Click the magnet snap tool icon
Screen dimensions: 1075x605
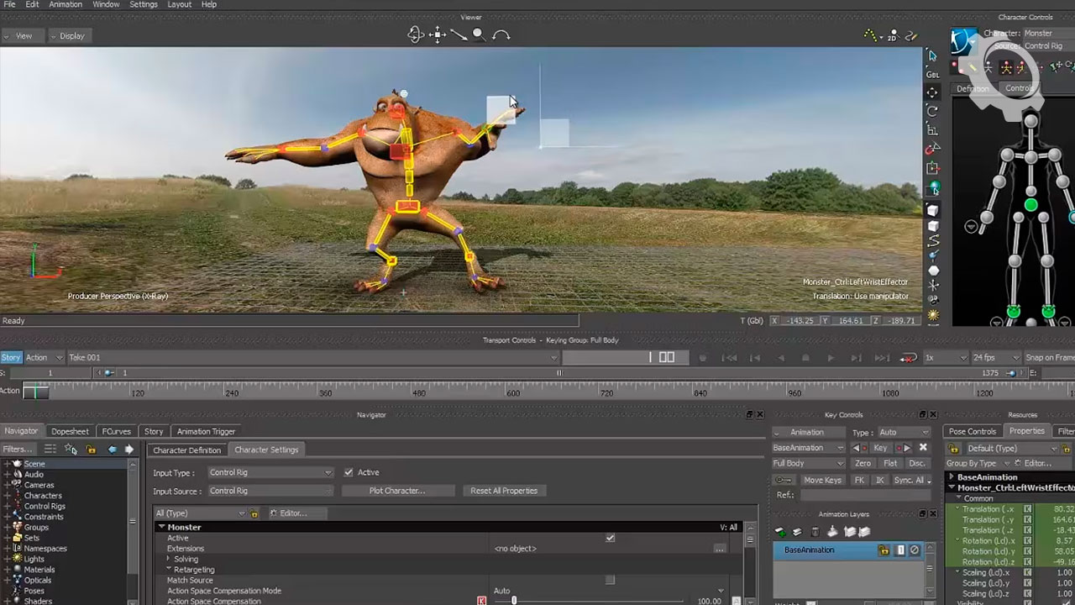932,149
